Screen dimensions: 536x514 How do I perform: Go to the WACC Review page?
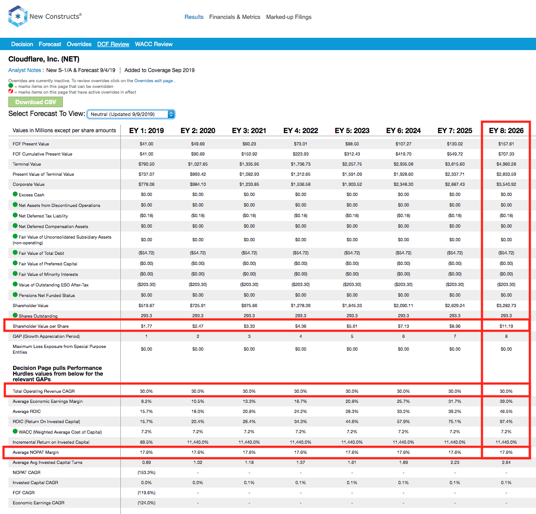[x=153, y=44]
